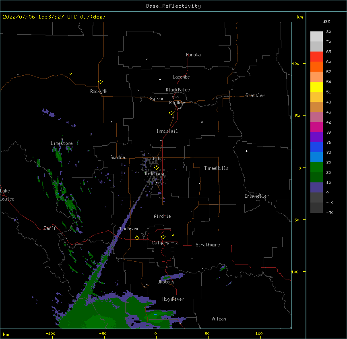Select the blue 36–33 dBZ legend swatch
This screenshot has width=347, height=339.
click(316, 147)
